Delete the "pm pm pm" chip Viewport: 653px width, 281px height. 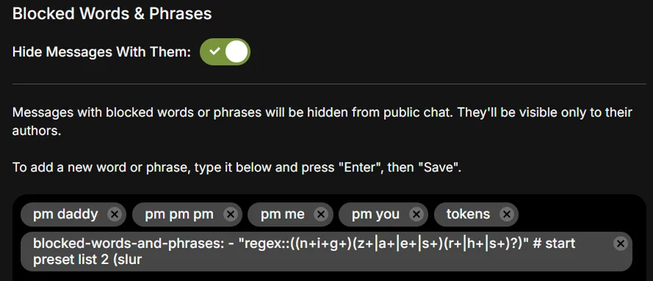(x=230, y=215)
